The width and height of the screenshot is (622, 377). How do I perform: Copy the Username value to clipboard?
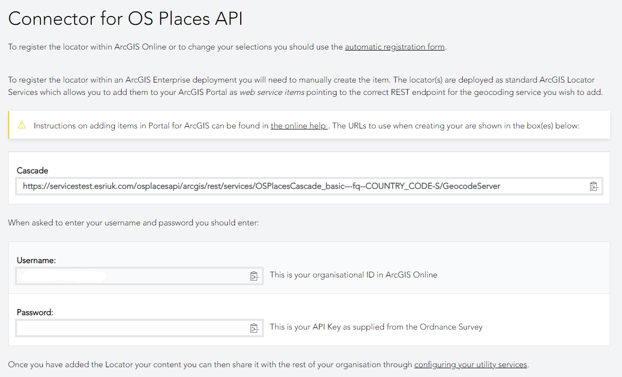254,276
